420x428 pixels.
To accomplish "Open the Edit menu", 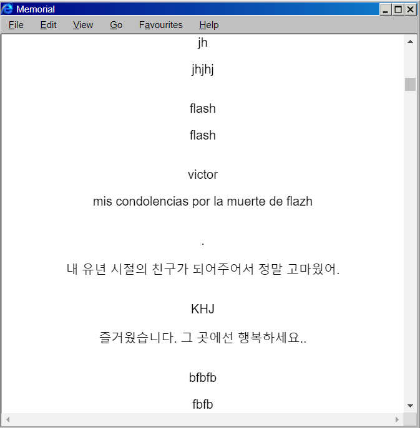I will pos(48,25).
